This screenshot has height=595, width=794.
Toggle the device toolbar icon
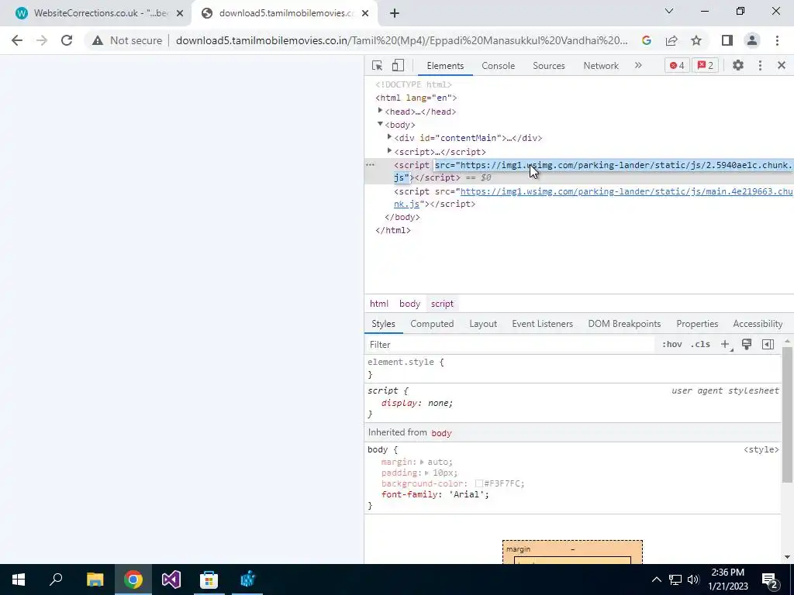(x=398, y=66)
